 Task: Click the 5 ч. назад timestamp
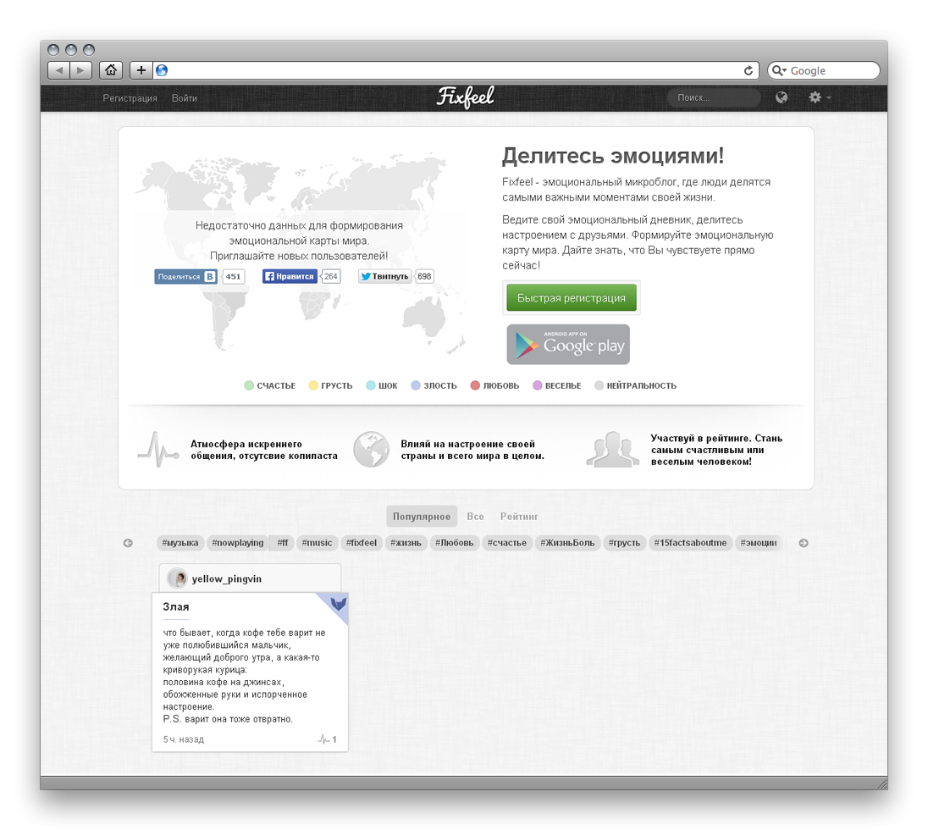coord(184,739)
